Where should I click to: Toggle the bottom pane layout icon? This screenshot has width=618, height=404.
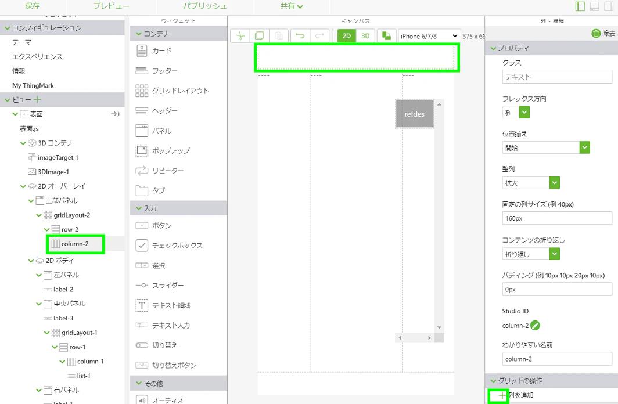click(594, 6)
